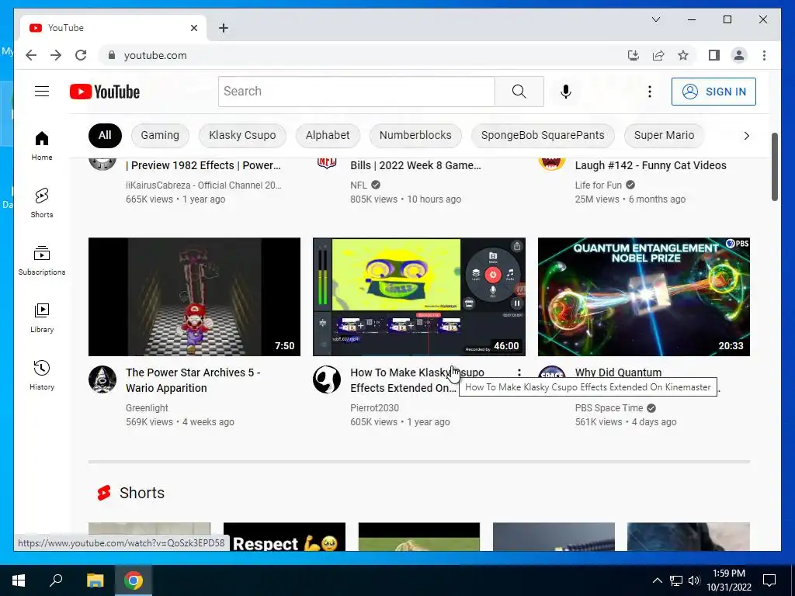Reload the page

81,55
